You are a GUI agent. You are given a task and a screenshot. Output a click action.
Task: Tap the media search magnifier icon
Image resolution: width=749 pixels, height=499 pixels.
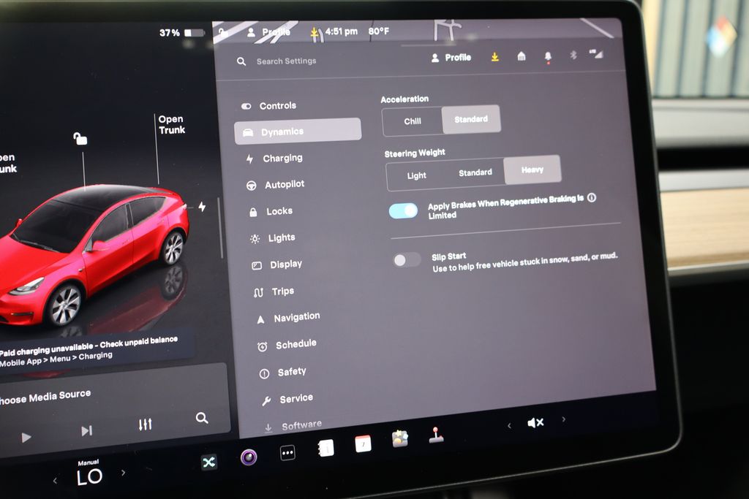pos(202,418)
